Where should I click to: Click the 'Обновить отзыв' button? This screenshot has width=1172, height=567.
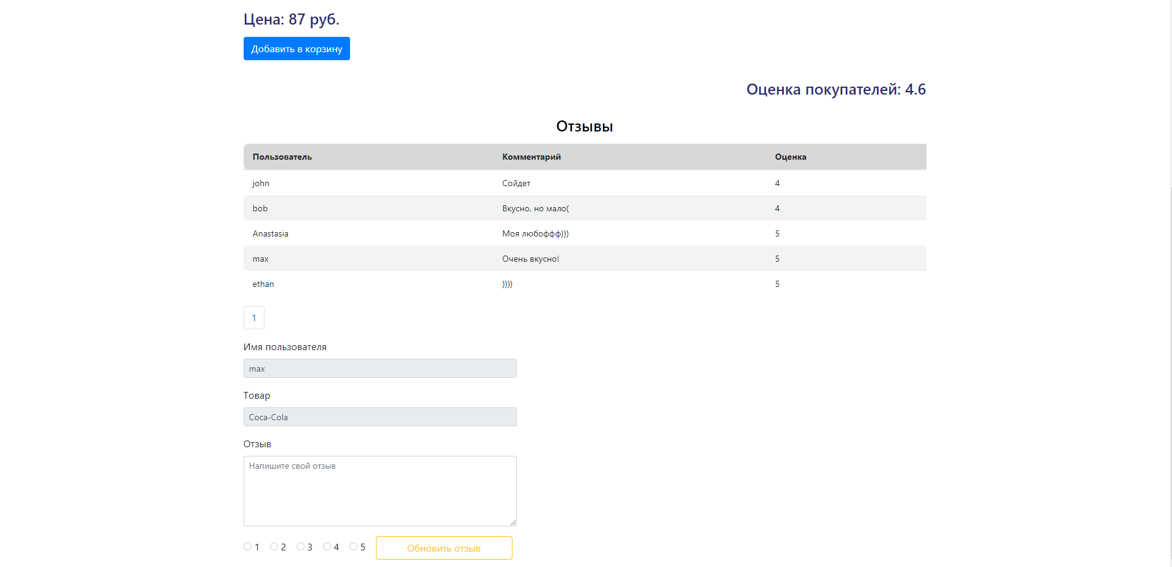(444, 548)
